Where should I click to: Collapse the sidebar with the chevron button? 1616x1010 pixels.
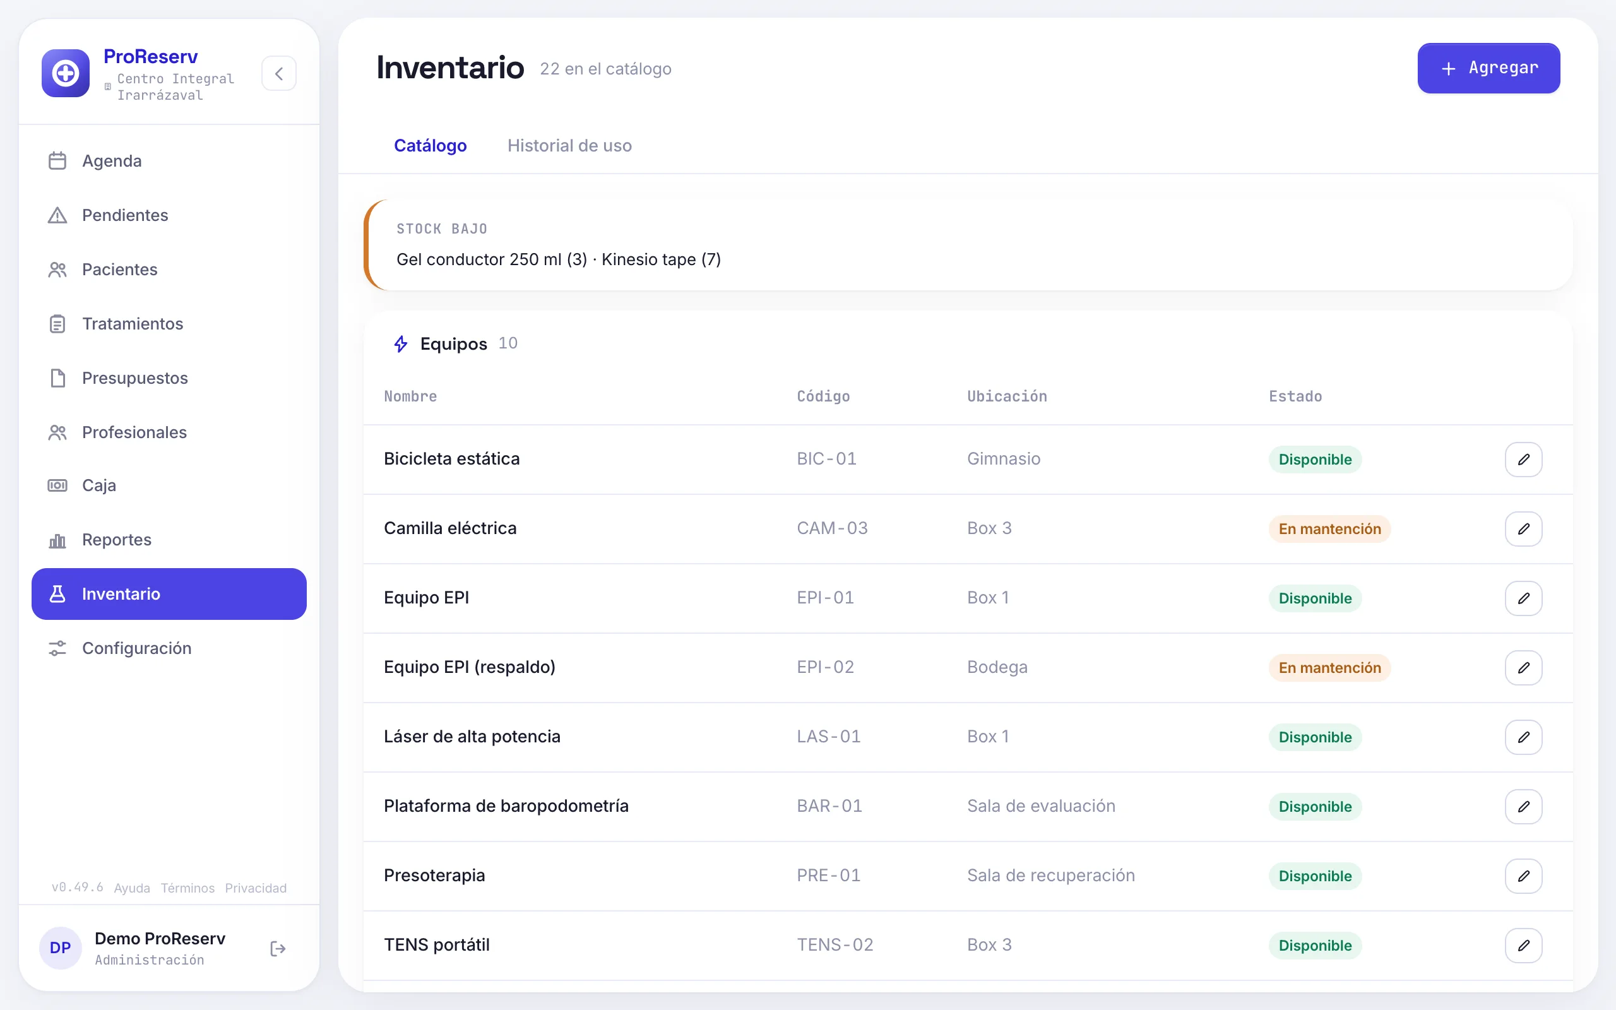coord(278,73)
